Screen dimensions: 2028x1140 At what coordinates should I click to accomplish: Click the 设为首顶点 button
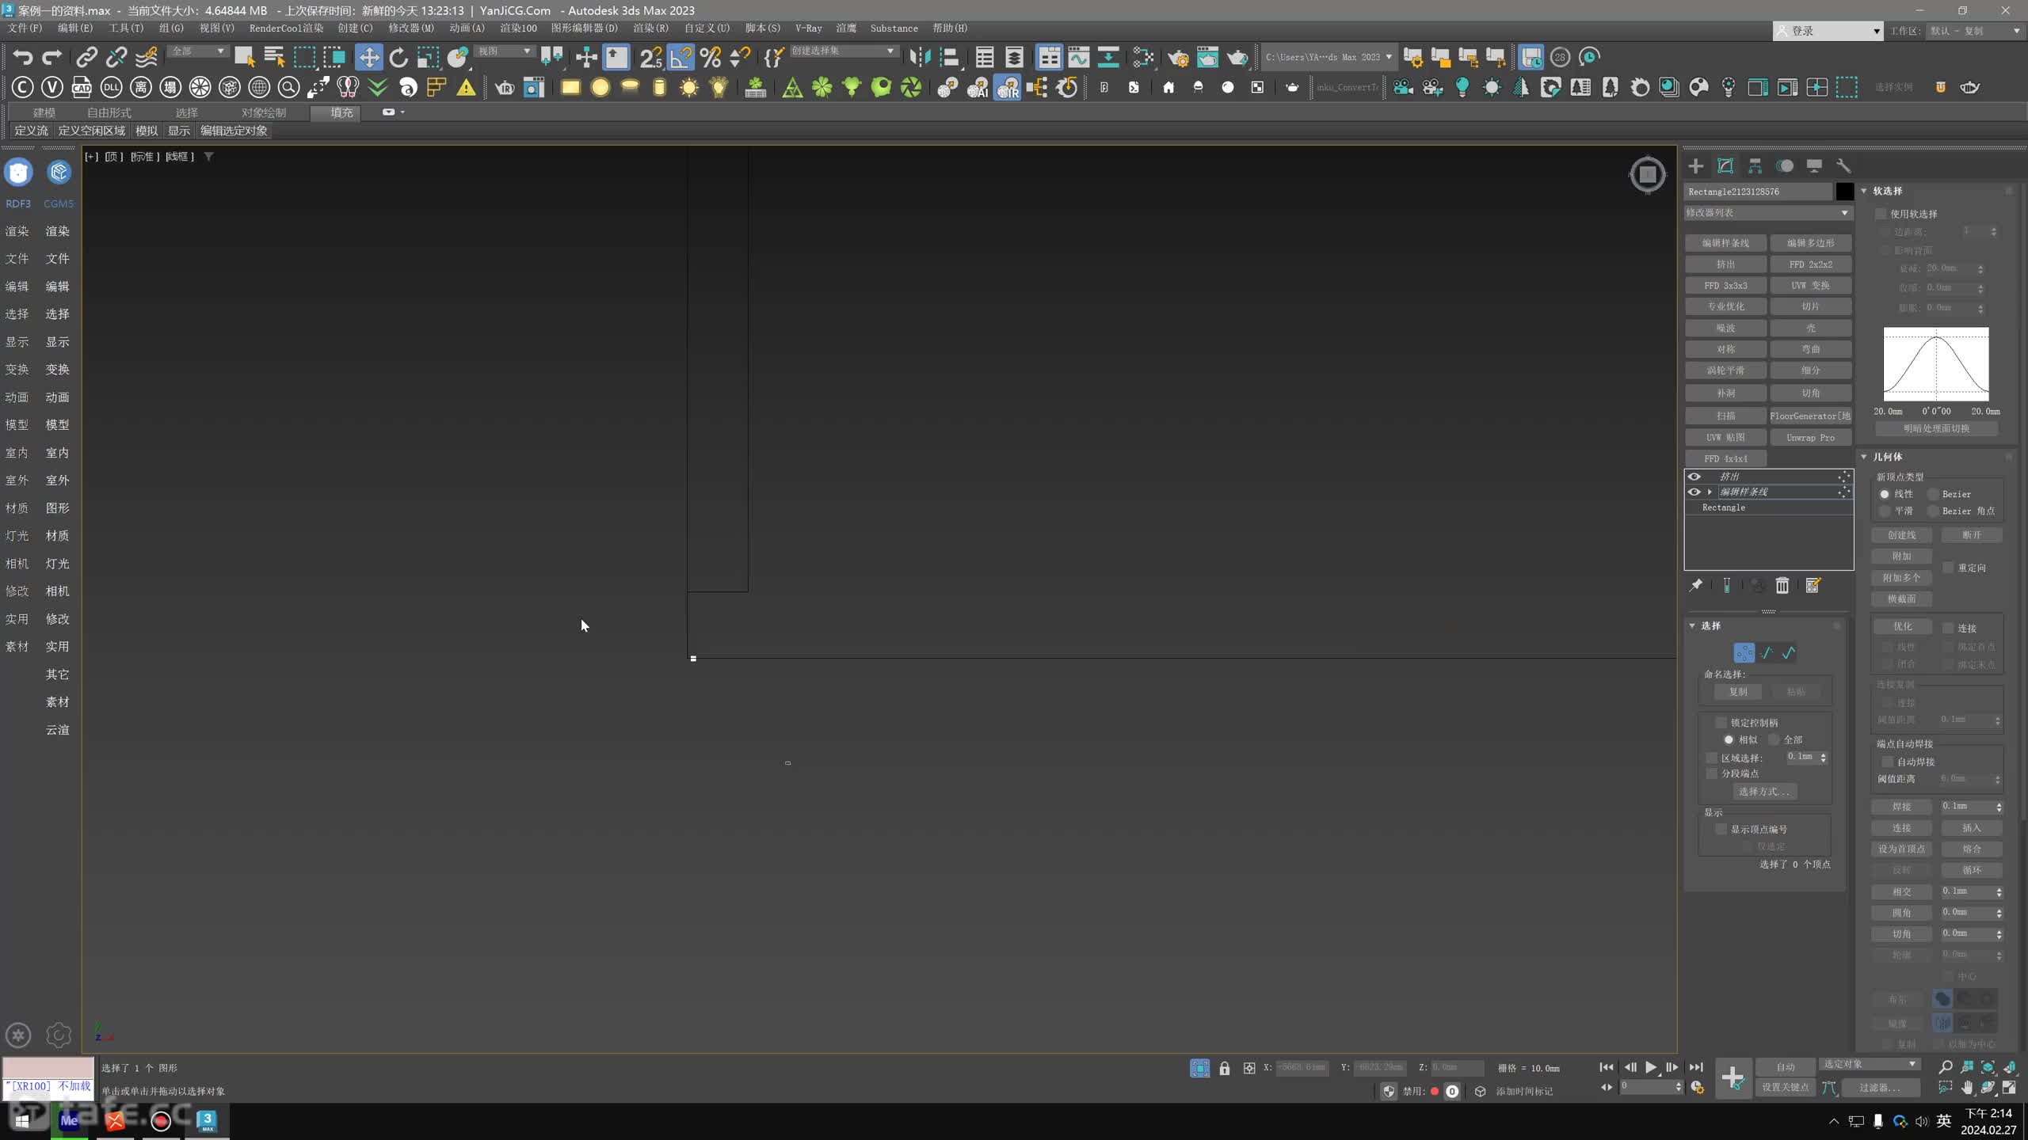pos(1901,849)
